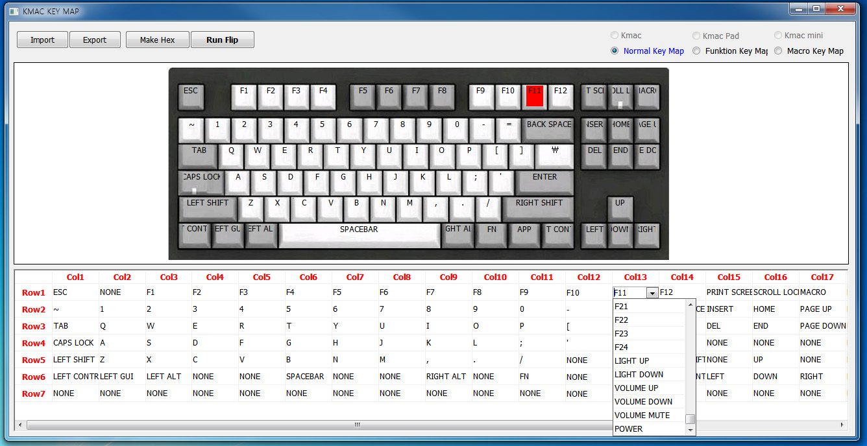Viewport: 867px width, 446px height.
Task: Pick F21 from the open dropdown list
Action: point(649,307)
